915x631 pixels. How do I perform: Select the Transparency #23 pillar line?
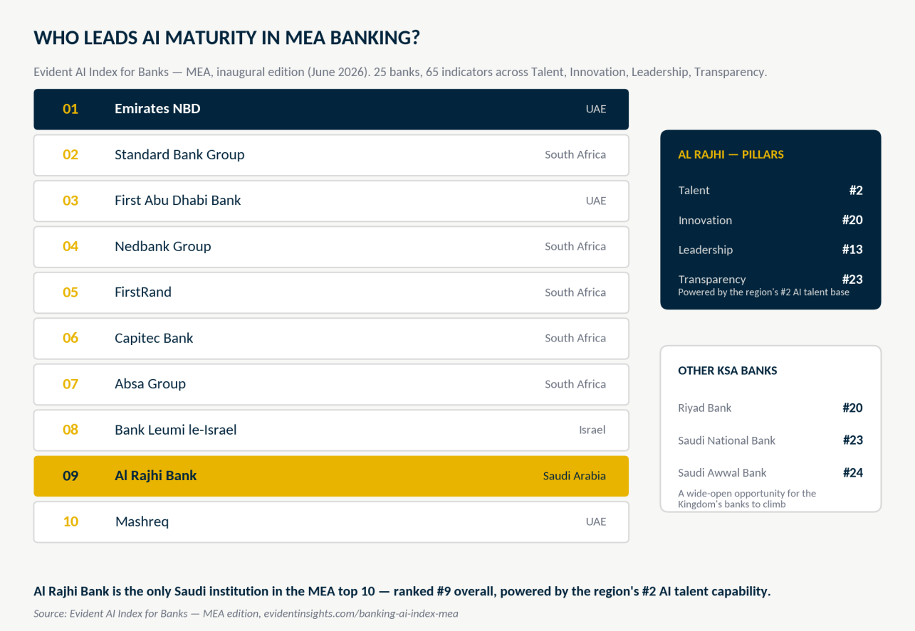coord(770,280)
